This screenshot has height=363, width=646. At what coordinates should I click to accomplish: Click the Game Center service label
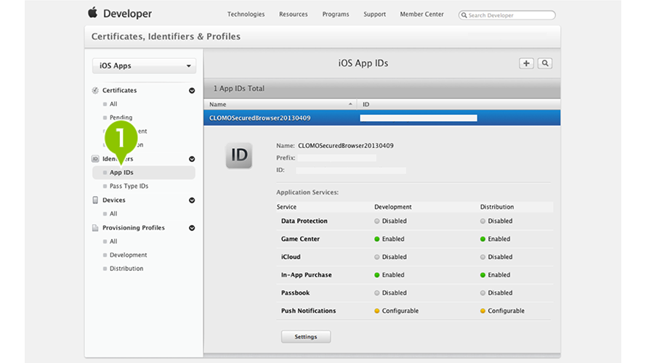pos(300,239)
